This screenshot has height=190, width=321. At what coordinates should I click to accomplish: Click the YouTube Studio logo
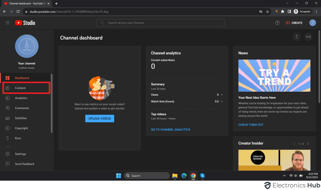(x=25, y=23)
